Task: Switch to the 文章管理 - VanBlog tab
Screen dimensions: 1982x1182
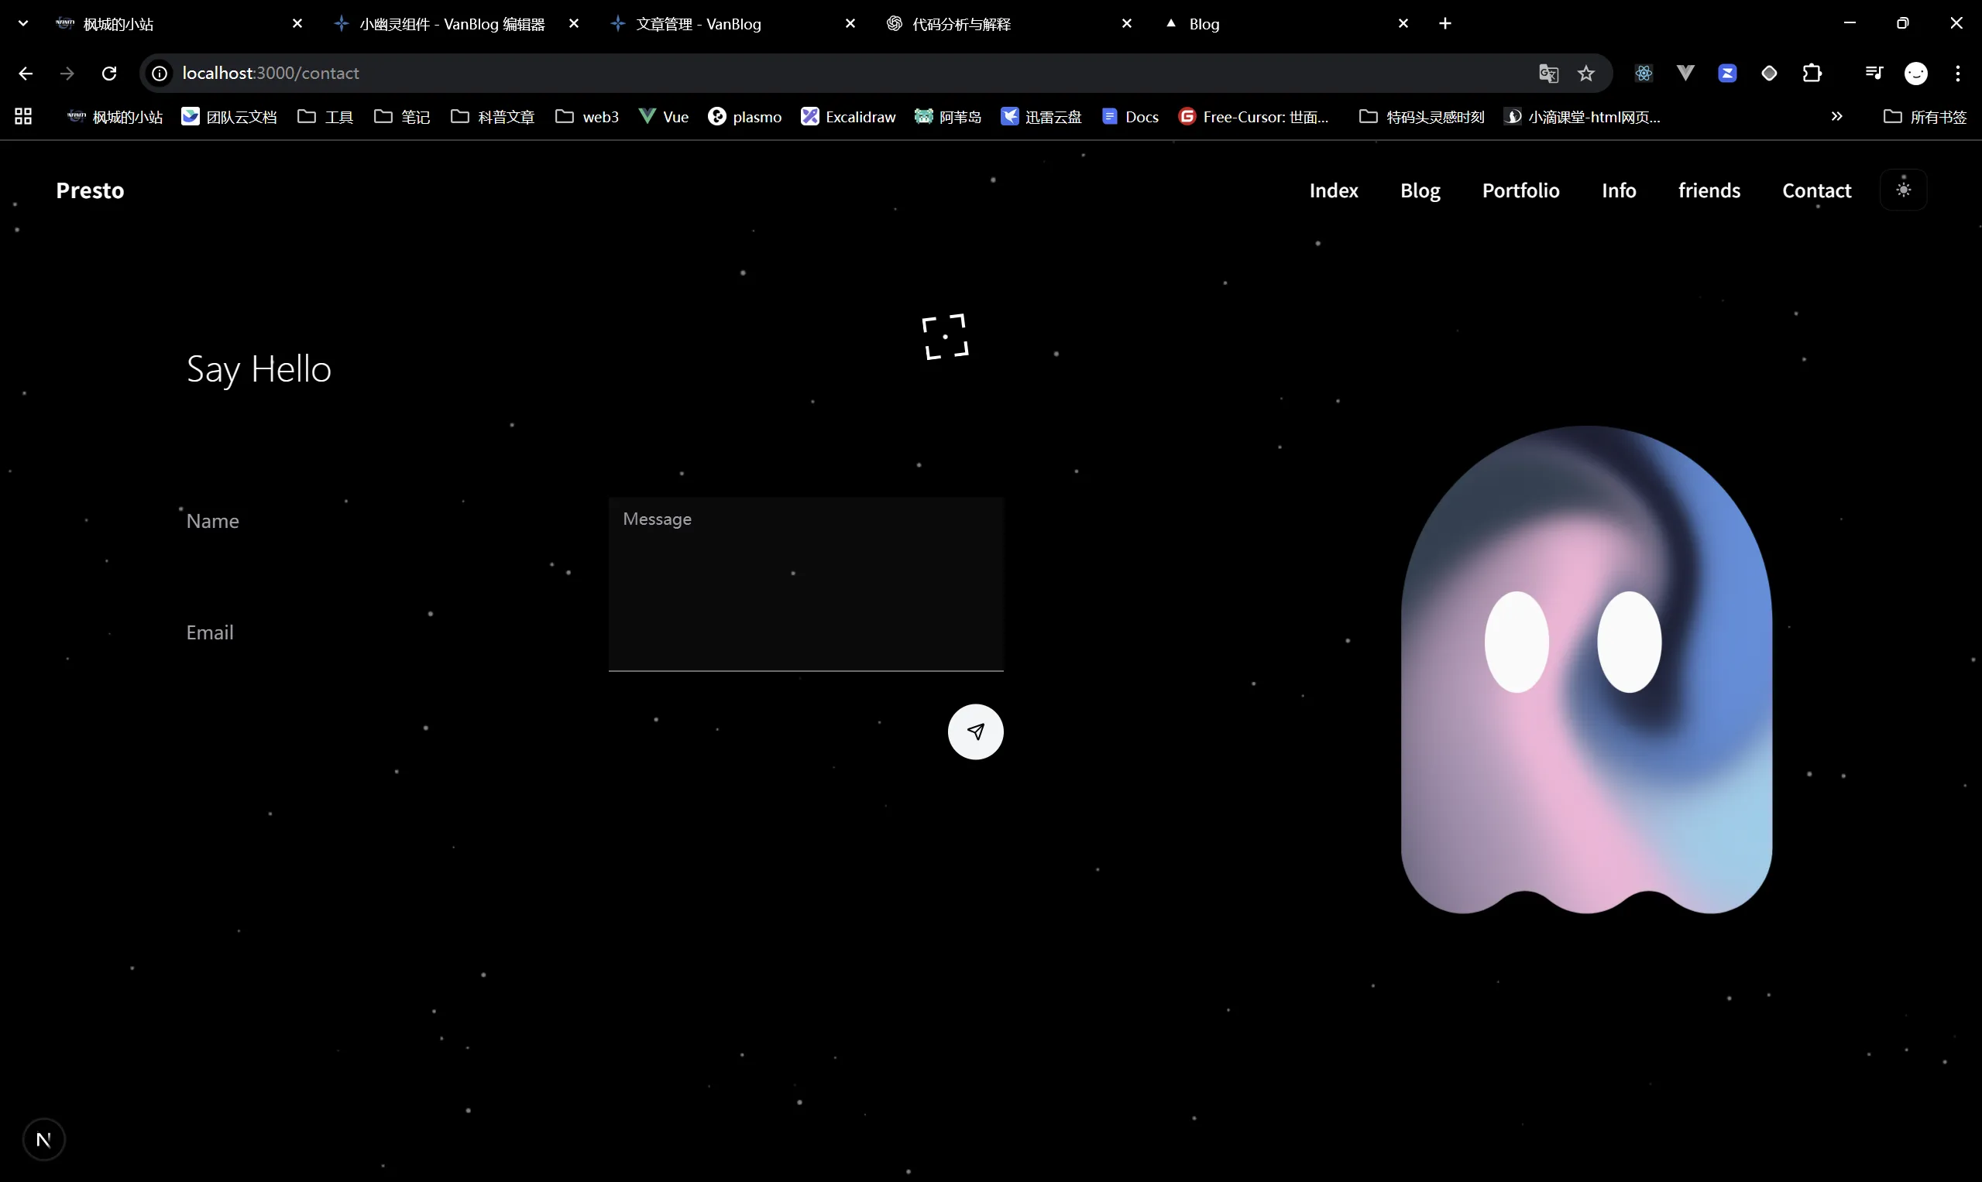Action: [698, 24]
